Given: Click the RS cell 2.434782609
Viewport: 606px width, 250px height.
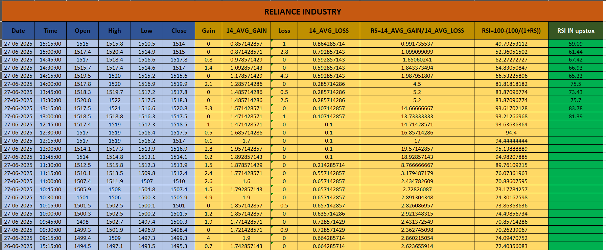Looking at the screenshot, I should tap(417, 181).
